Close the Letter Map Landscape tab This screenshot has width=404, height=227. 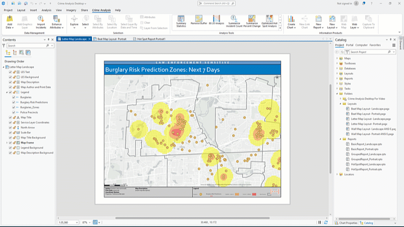point(90,39)
